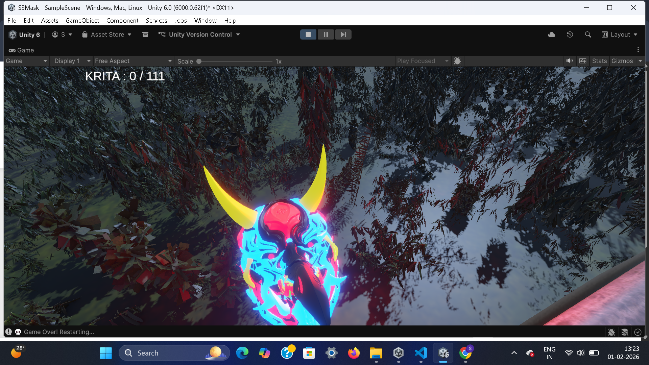Viewport: 649px width, 365px height.
Task: Open the Layout dropdown
Action: pos(620,34)
